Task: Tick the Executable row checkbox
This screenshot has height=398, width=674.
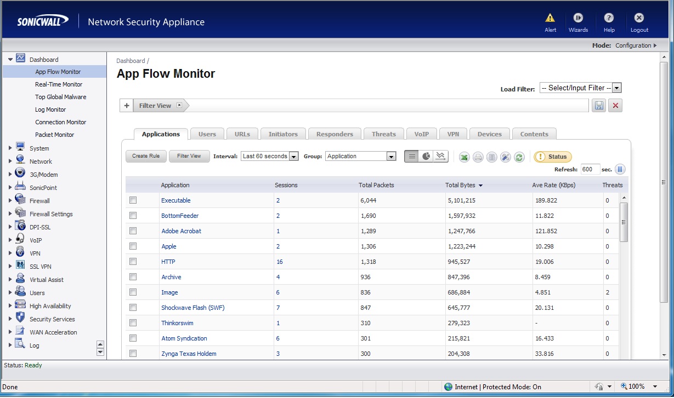Action: coord(133,200)
